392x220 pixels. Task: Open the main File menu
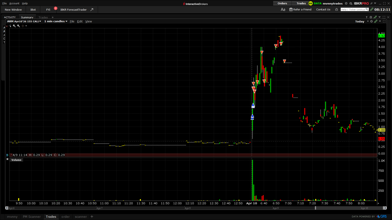coord(5,4)
